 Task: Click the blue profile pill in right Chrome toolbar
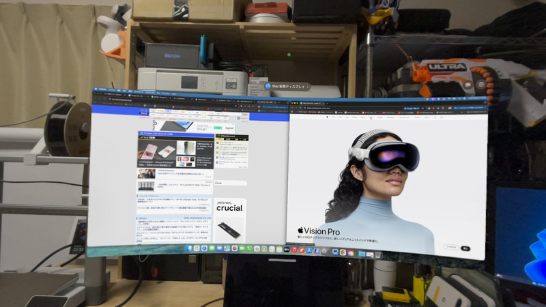[x=470, y=108]
